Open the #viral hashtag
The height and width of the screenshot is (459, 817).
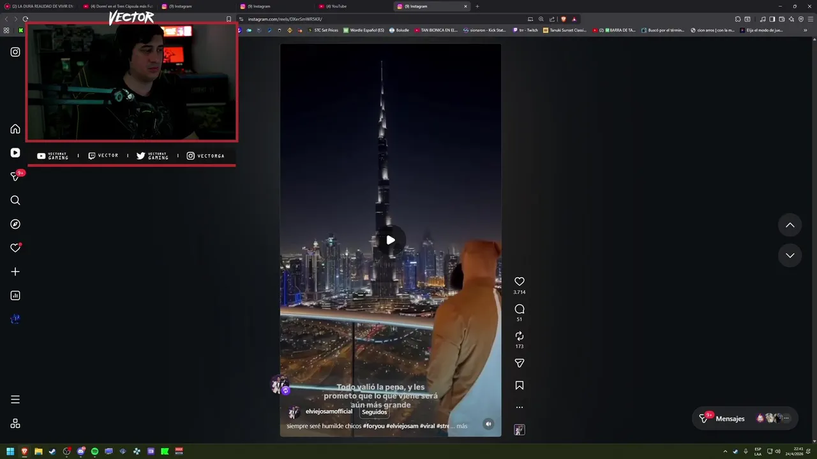click(x=427, y=426)
